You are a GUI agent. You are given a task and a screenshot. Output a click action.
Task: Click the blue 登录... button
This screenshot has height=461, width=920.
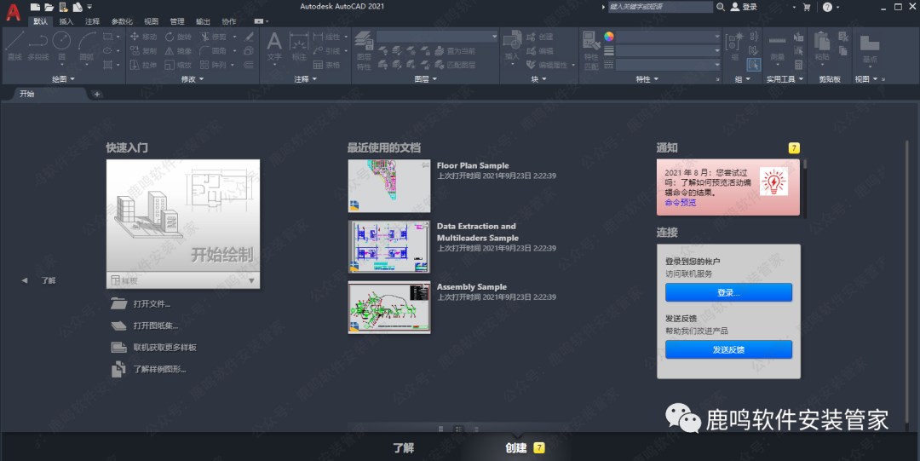click(728, 292)
